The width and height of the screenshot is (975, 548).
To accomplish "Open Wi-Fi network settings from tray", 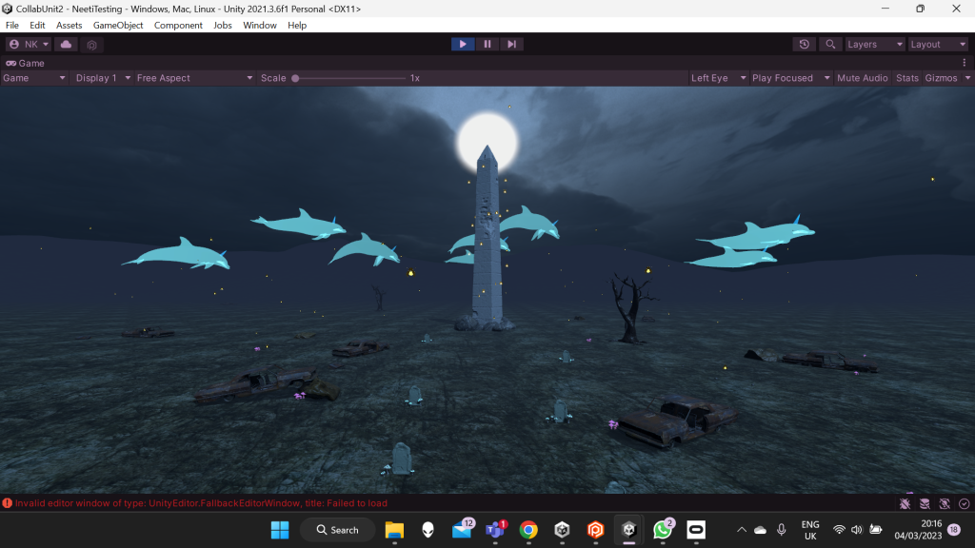I will pos(839,530).
